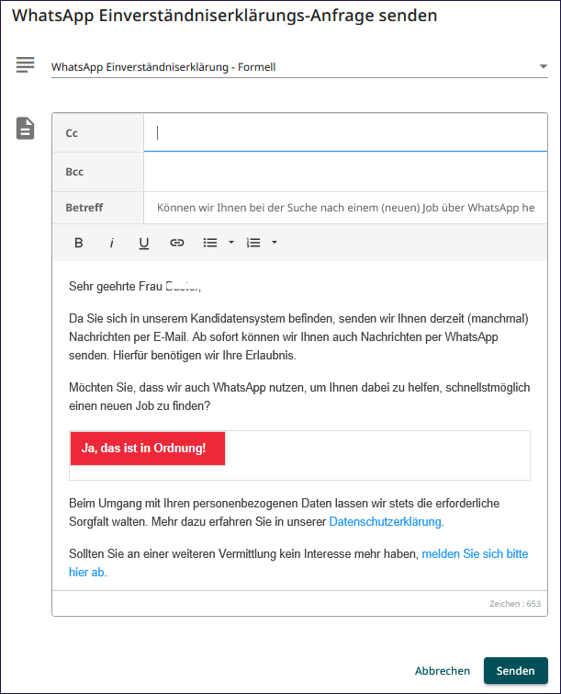Click the Bcc label

click(74, 172)
